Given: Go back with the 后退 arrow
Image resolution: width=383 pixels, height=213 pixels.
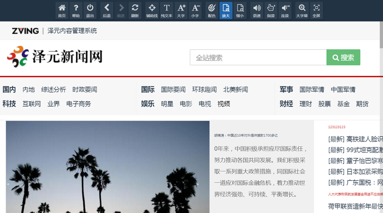Looking at the screenshot, I should pyautogui.click(x=107, y=10).
